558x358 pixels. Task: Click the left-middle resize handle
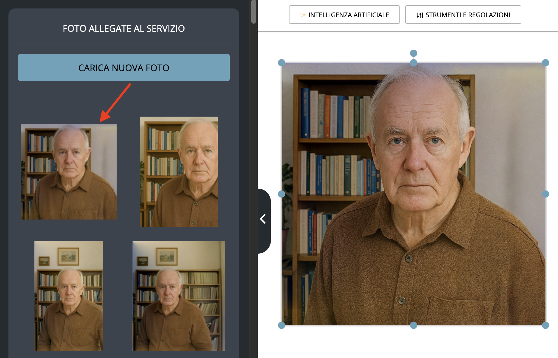281,194
